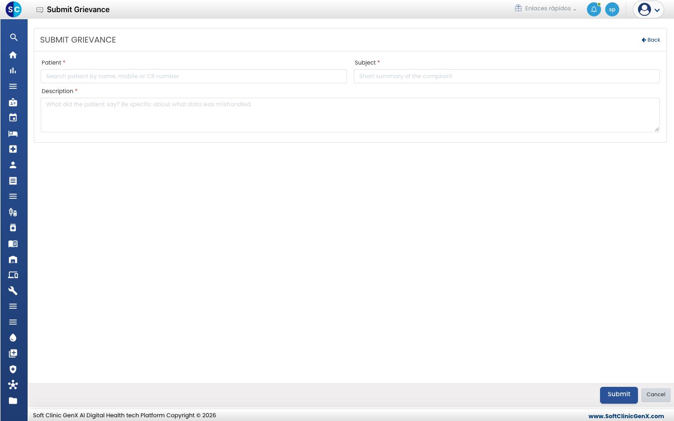The width and height of the screenshot is (674, 421).
Task: Open the bar chart dashboard icon
Action: pyautogui.click(x=13, y=71)
